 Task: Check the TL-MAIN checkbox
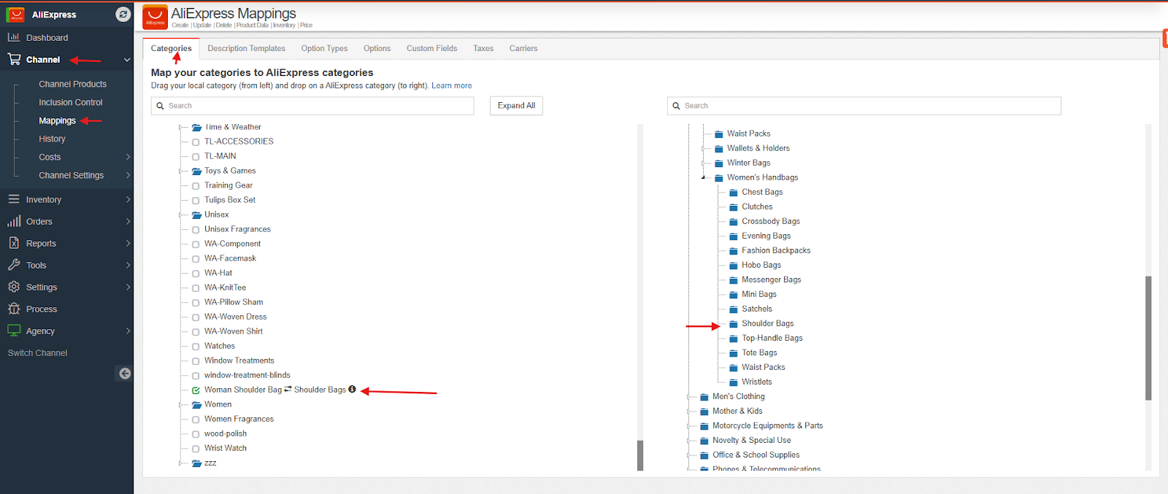(196, 157)
